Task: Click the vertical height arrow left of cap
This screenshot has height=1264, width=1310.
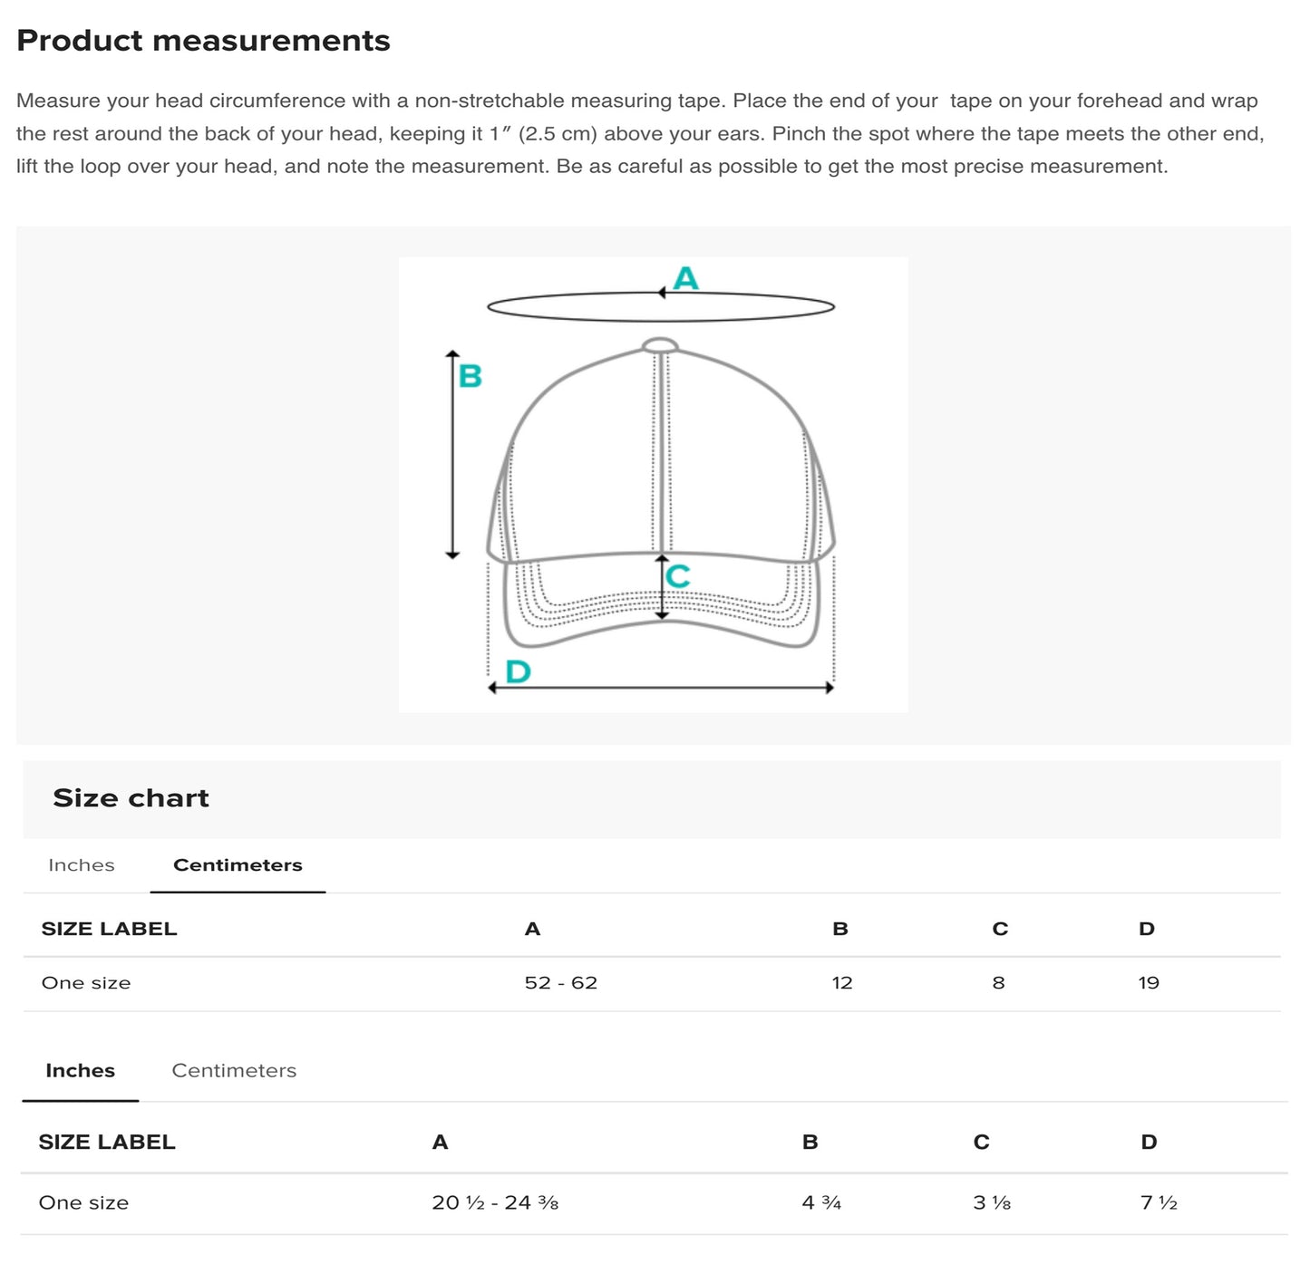Action: (452, 453)
